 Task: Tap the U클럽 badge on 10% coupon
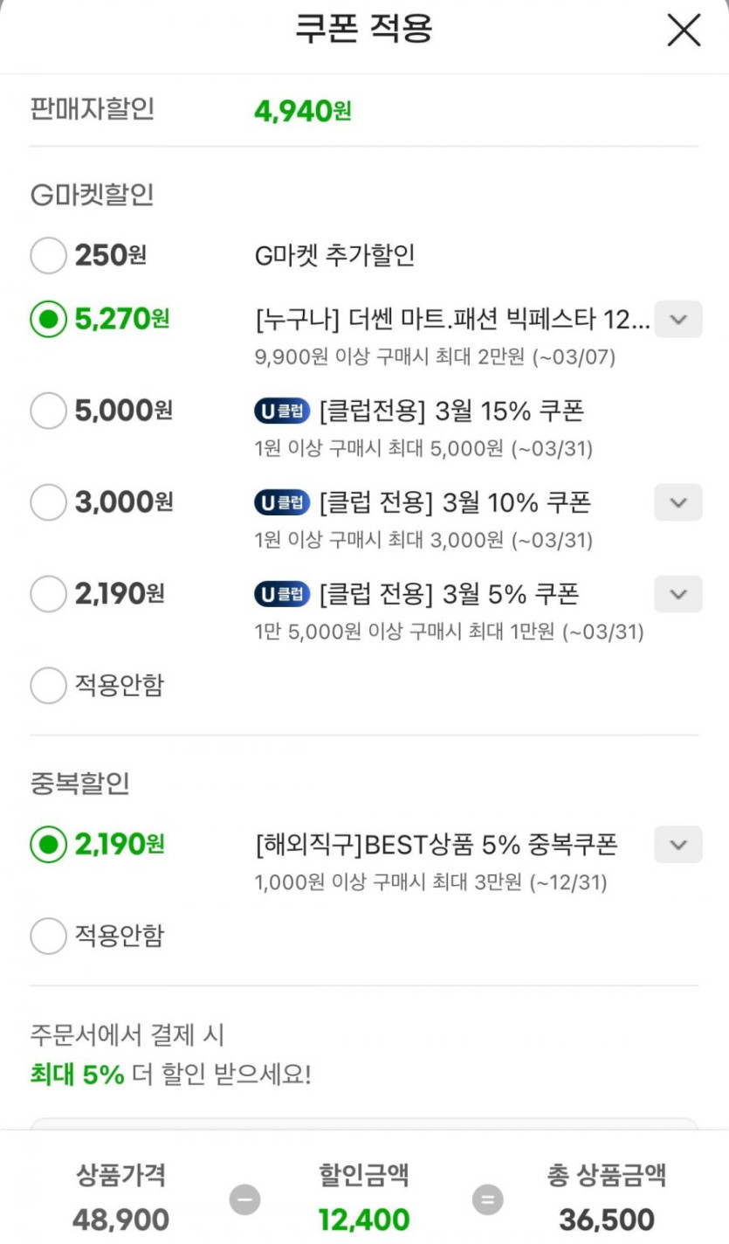click(282, 502)
